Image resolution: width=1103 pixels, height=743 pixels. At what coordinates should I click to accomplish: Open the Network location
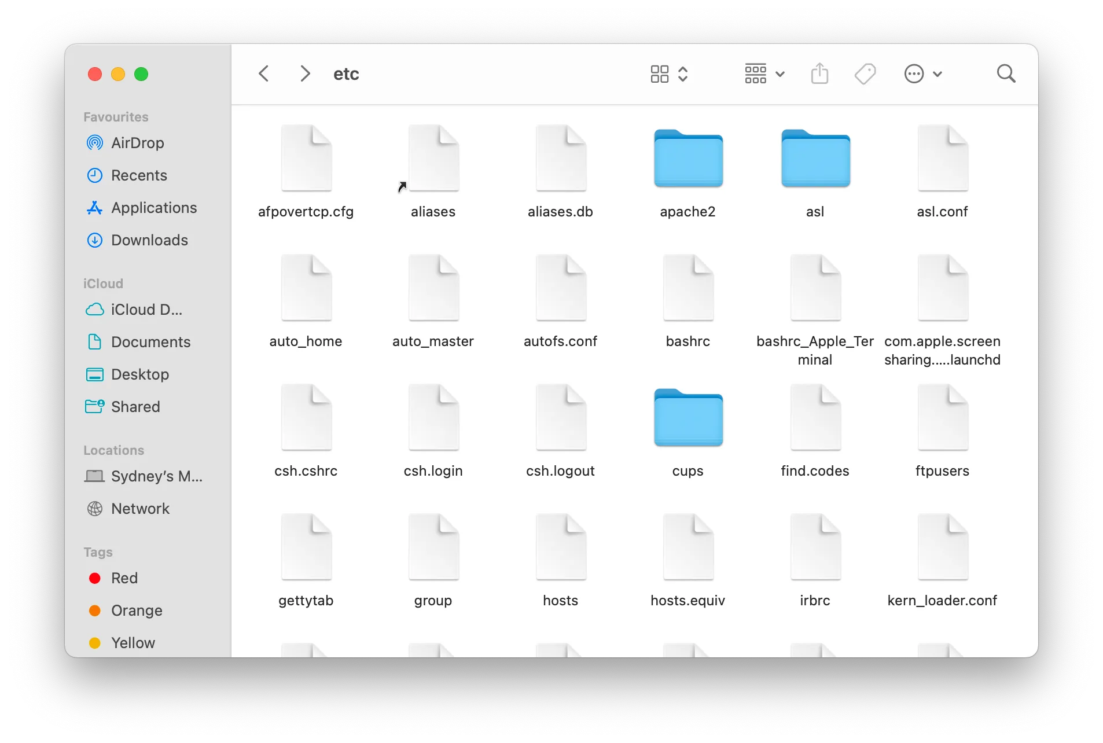click(x=139, y=509)
